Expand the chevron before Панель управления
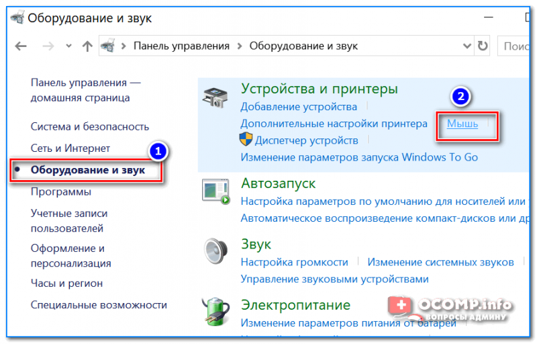537x344 pixels. coord(124,46)
